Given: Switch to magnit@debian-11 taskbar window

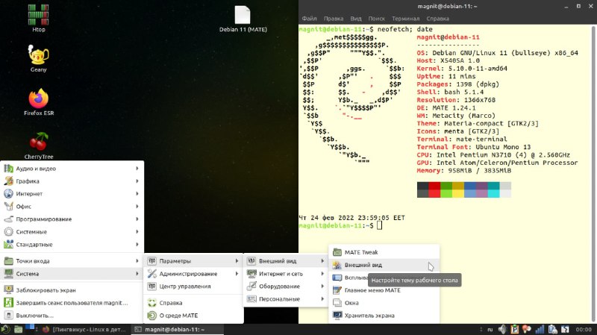Looking at the screenshot, I should [178, 329].
